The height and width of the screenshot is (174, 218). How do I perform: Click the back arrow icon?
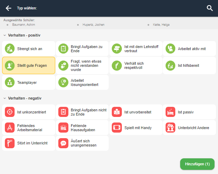tap(8, 8)
